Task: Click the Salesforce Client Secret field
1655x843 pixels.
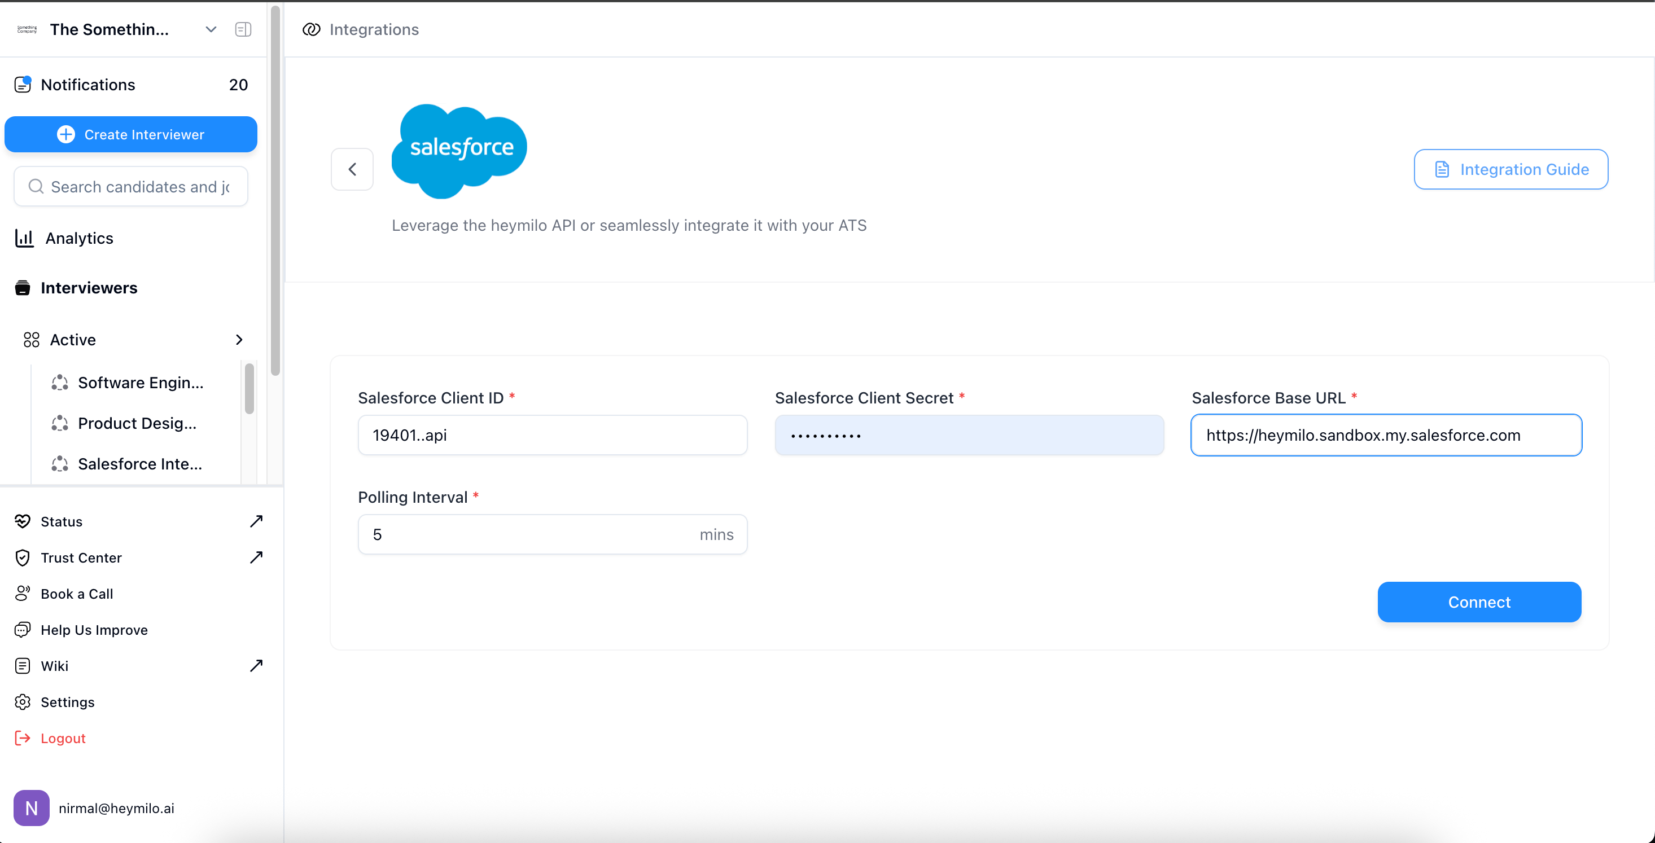Action: tap(969, 434)
